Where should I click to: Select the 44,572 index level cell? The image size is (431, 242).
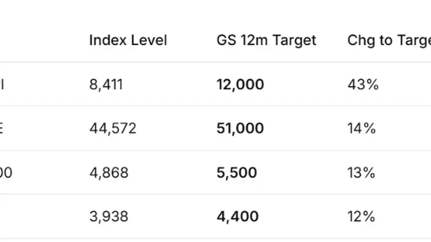(x=113, y=128)
